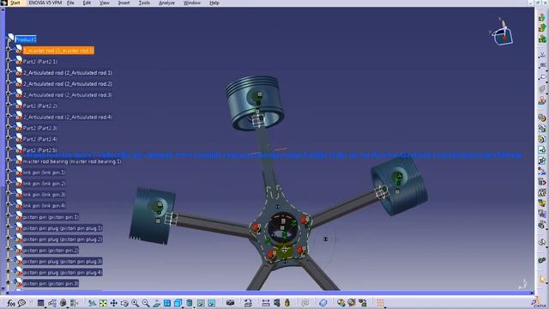The height and width of the screenshot is (309, 549).
Task: Expand the Part2 (Part2.1) node
Action: click(x=9, y=61)
